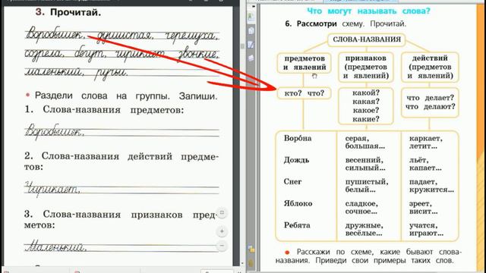Click the cell 'серая, большая...'
Viewport: 486px width, 273px height.
[x=365, y=143]
